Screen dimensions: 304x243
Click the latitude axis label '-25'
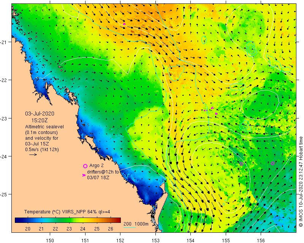click(x=3, y=194)
